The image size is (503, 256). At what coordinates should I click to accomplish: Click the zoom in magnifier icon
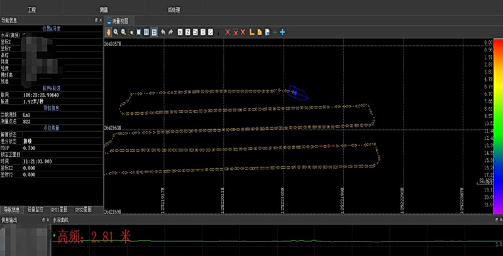[116, 31]
